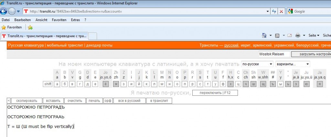Click the browser Back arrow button
The height and width of the screenshot is (137, 331).
pyautogui.click(x=4, y=11)
